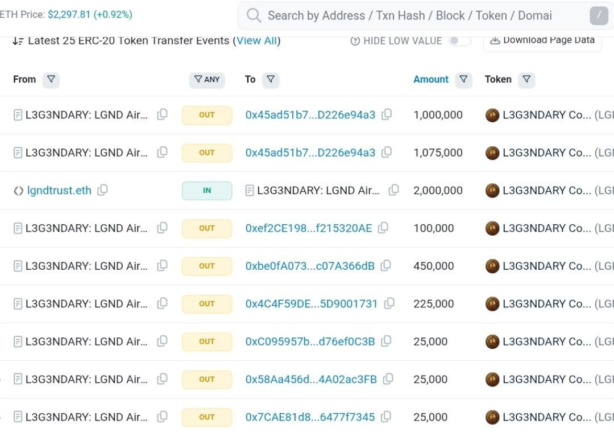Open 0xbe0fA073...c07A366dB address
The width and height of the screenshot is (614, 432).
tap(310, 266)
